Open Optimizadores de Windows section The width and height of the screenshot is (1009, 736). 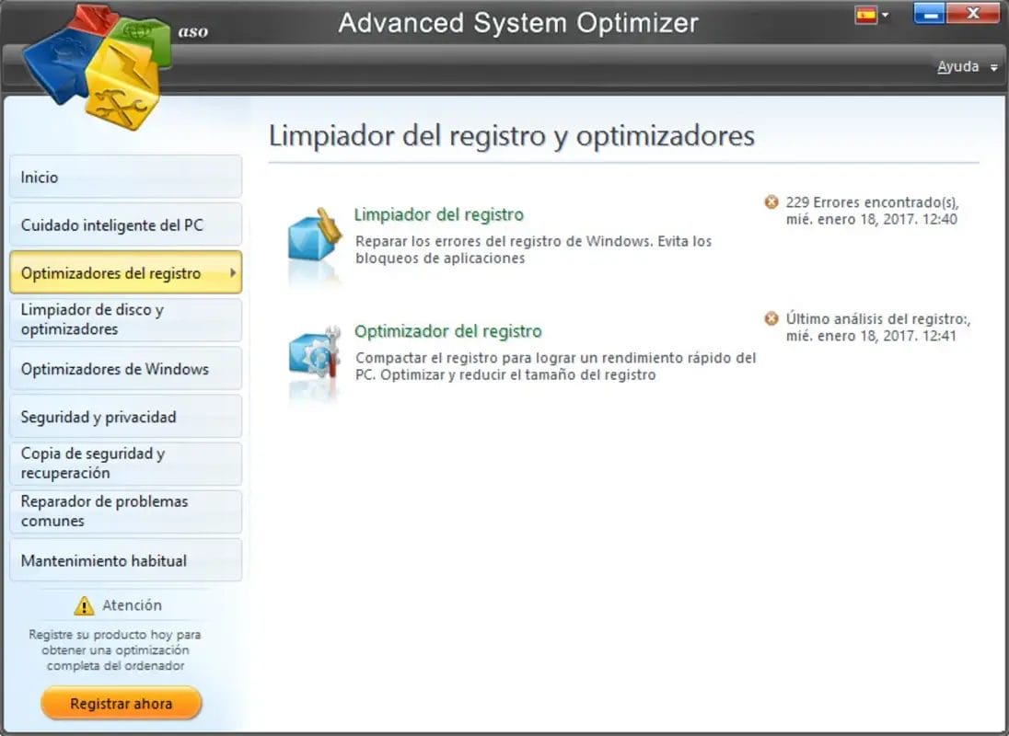(x=125, y=369)
